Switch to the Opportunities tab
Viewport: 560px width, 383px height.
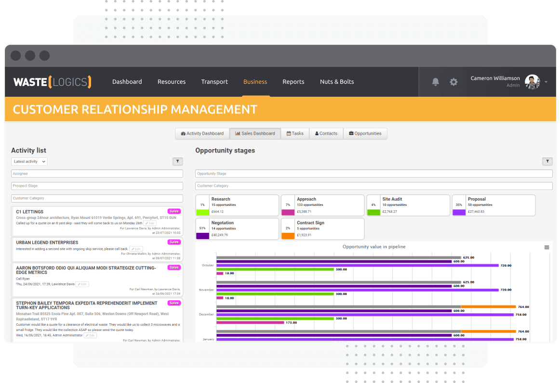pyautogui.click(x=365, y=133)
